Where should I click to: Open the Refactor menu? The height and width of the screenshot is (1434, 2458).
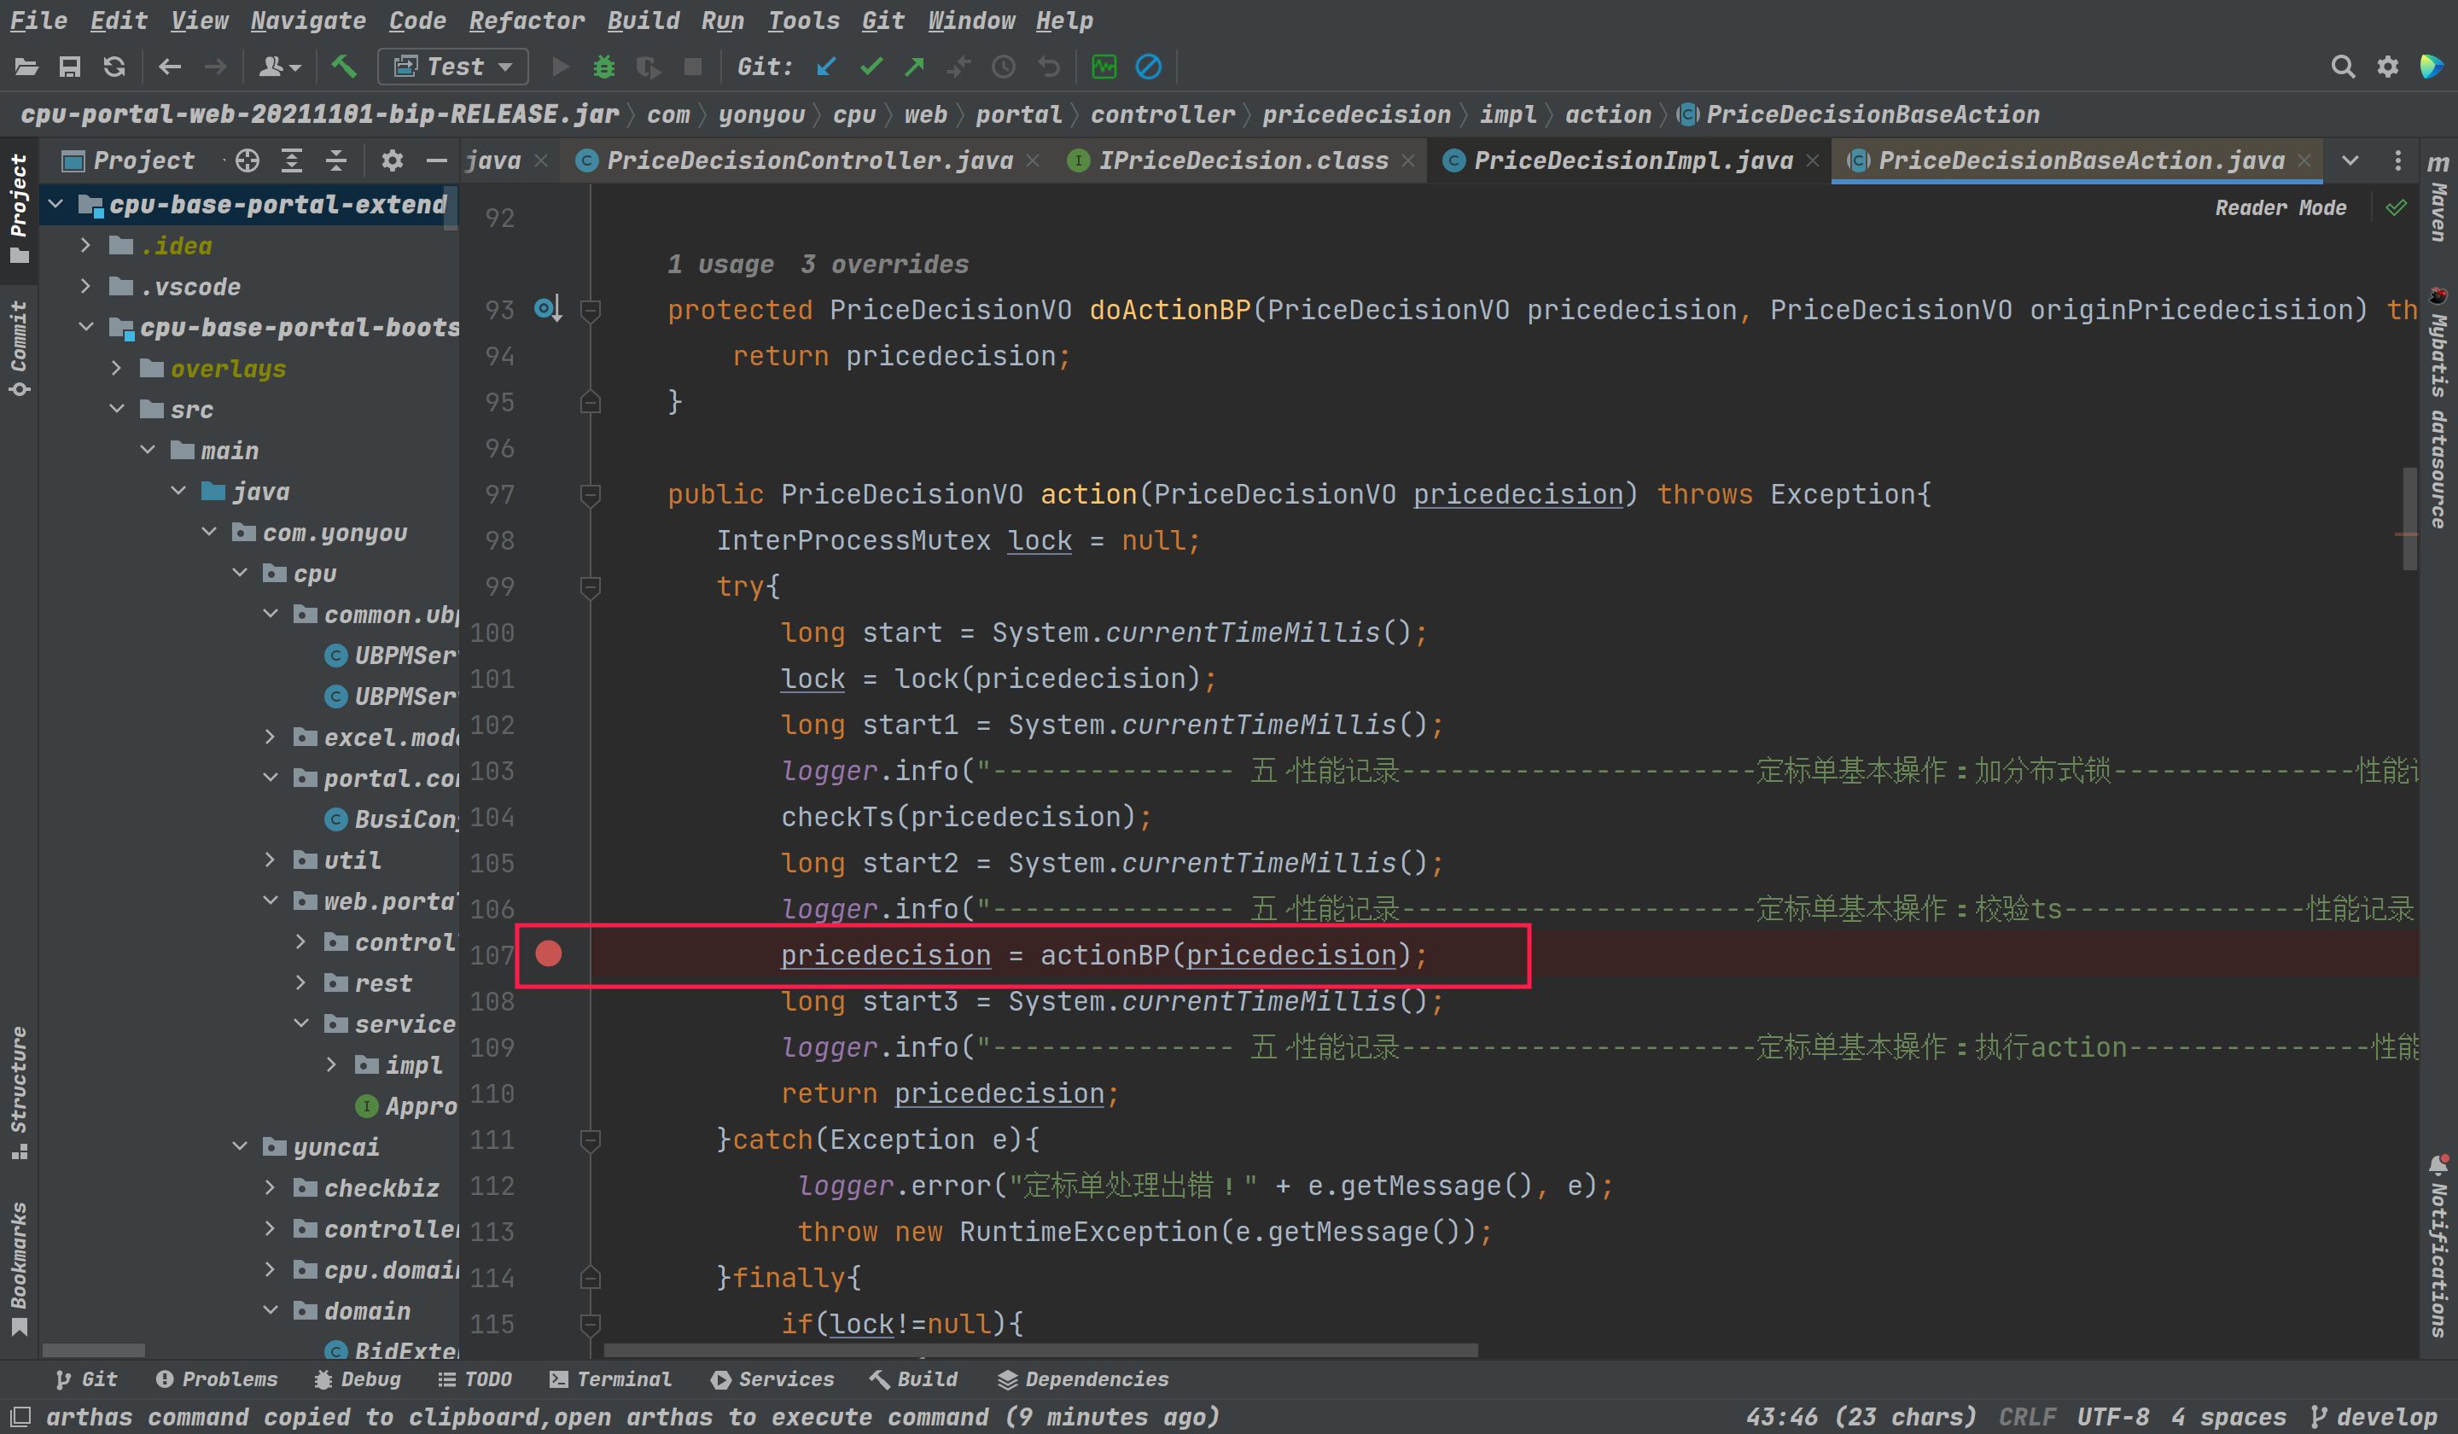click(526, 20)
